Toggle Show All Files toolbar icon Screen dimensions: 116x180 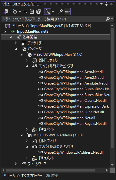[x=38, y=12]
